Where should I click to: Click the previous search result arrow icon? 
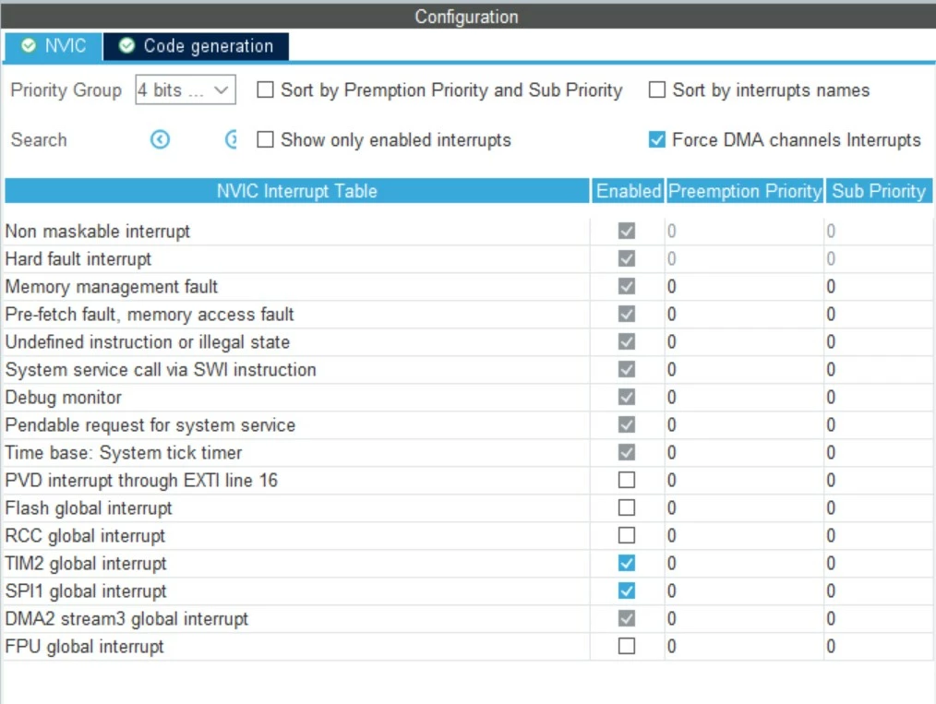point(160,139)
